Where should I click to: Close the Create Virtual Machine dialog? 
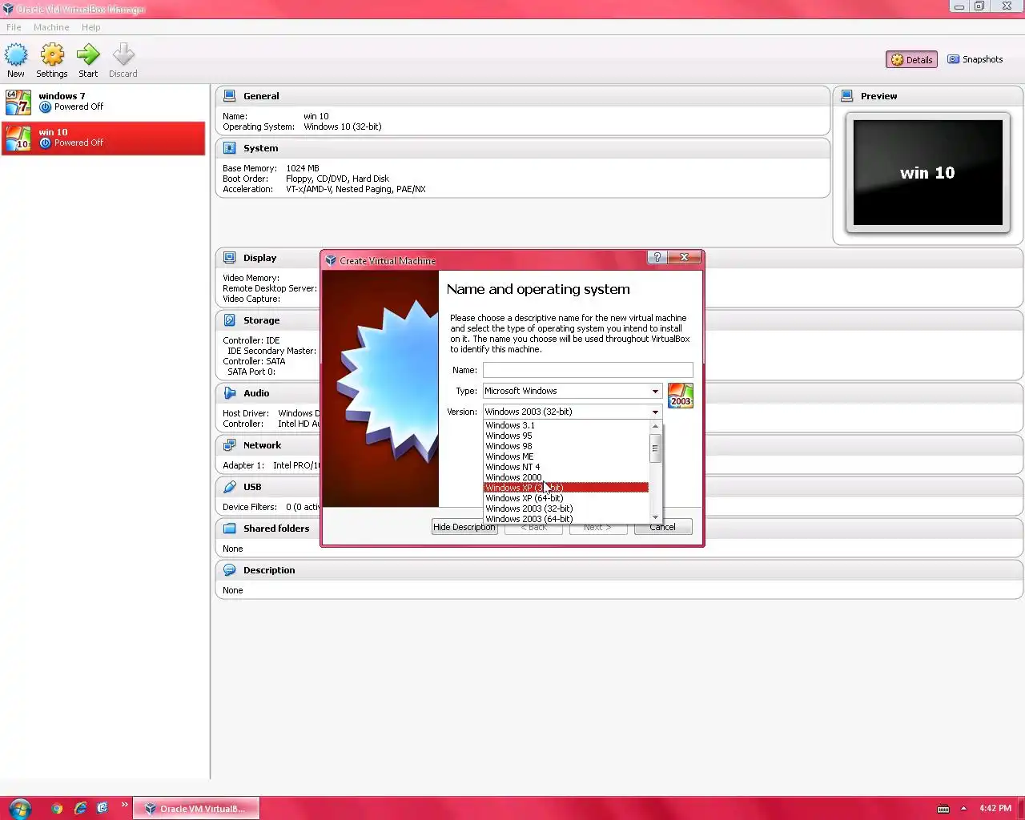click(685, 257)
